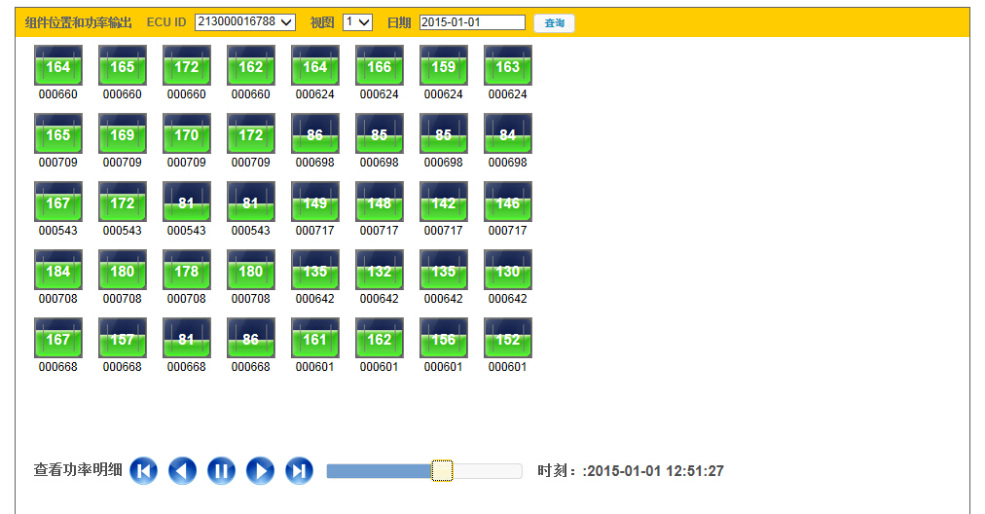The height and width of the screenshot is (514, 985).
Task: Step back to the previous frame
Action: click(182, 471)
